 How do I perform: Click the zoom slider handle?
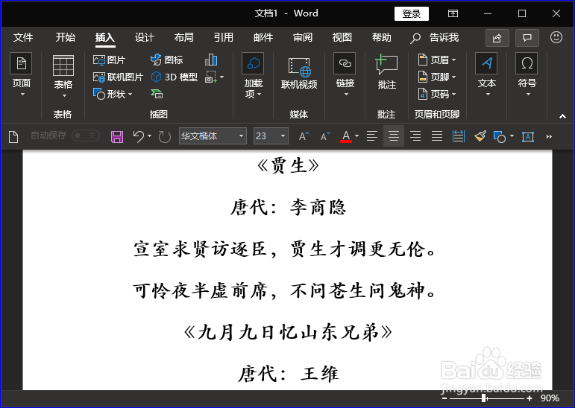click(x=484, y=398)
